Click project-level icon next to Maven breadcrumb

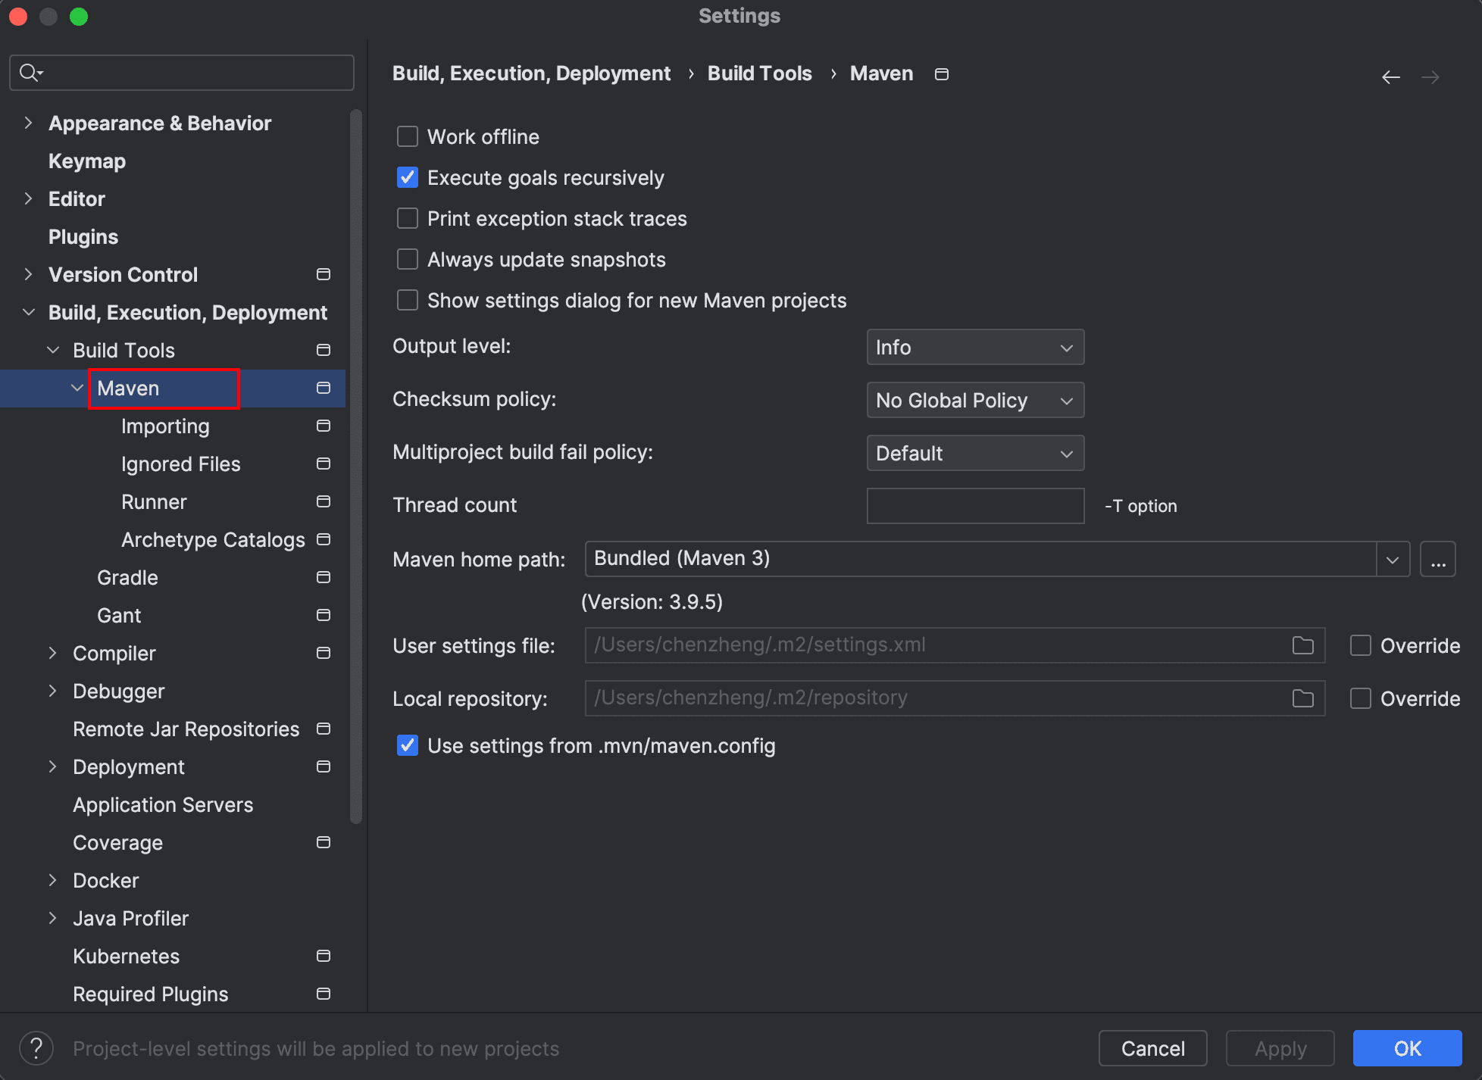click(x=942, y=74)
